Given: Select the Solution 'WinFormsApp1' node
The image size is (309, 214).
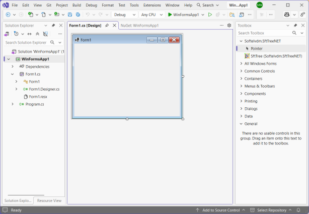Looking at the screenshot, I should pos(38,52).
